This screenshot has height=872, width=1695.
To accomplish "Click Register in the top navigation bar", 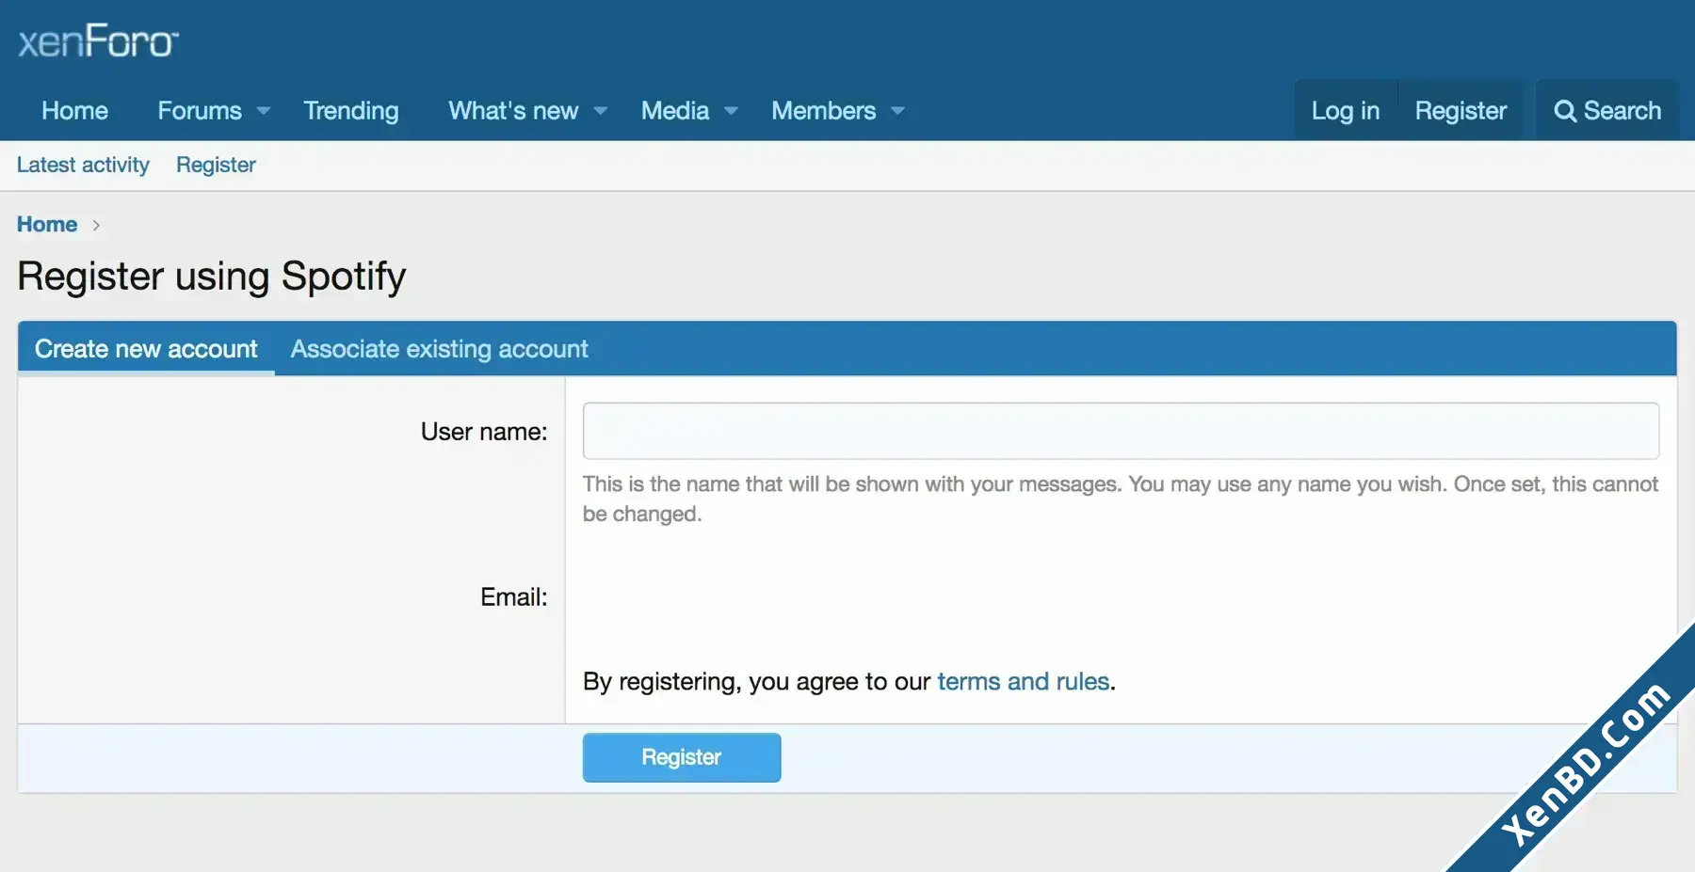I will (1461, 111).
